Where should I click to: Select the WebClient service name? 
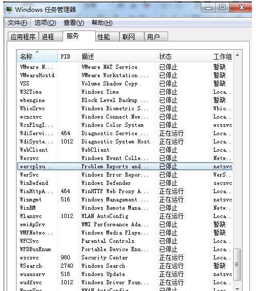[34, 150]
